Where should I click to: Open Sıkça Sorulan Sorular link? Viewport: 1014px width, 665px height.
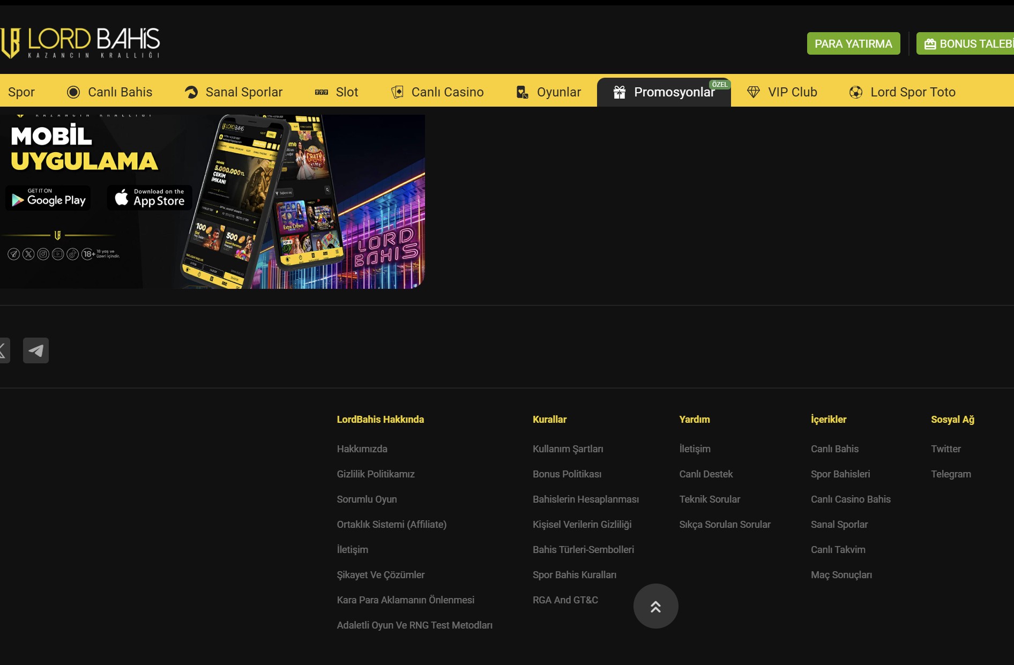[x=725, y=525]
